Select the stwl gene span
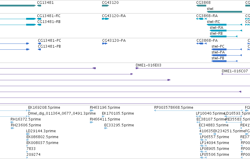 (224, 12)
